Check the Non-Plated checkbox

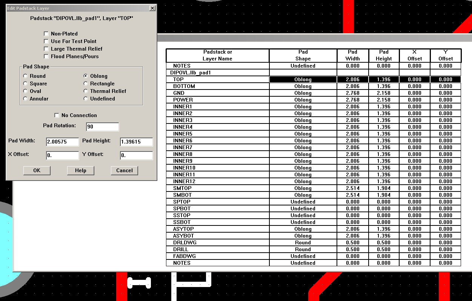tap(46, 34)
